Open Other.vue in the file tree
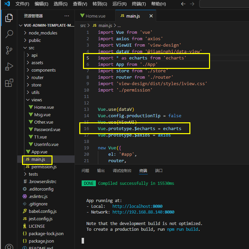The width and height of the screenshot is (249, 249). [x=46, y=122]
